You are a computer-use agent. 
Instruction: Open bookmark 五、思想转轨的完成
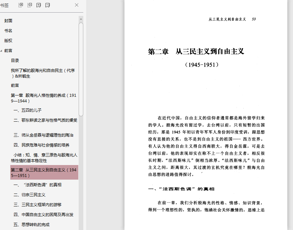click(x=32, y=224)
